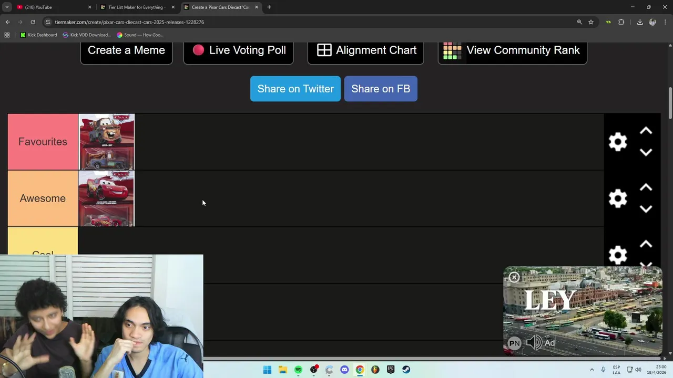Share the tier list on FB
Screen dimensions: 673x378
coord(381,89)
